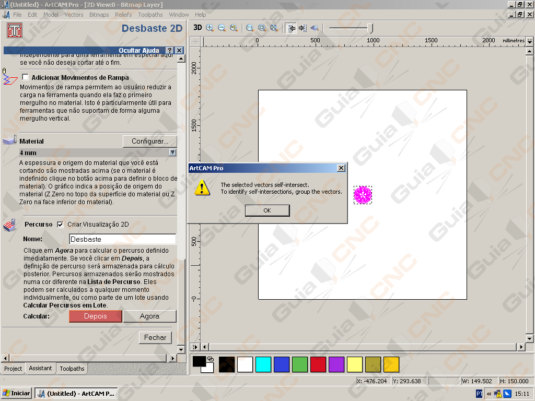
Task: Open the Reliefs menu
Action: [123, 15]
